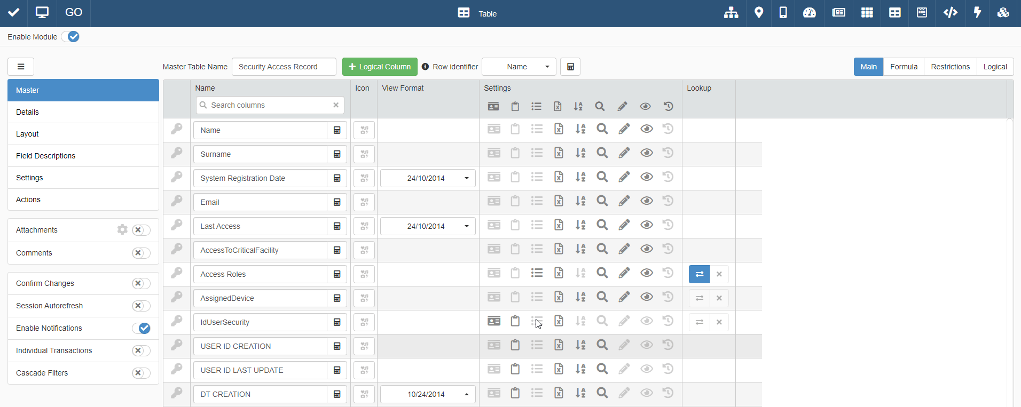
Task: Click the code brackets icon in top bar
Action: coord(950,13)
